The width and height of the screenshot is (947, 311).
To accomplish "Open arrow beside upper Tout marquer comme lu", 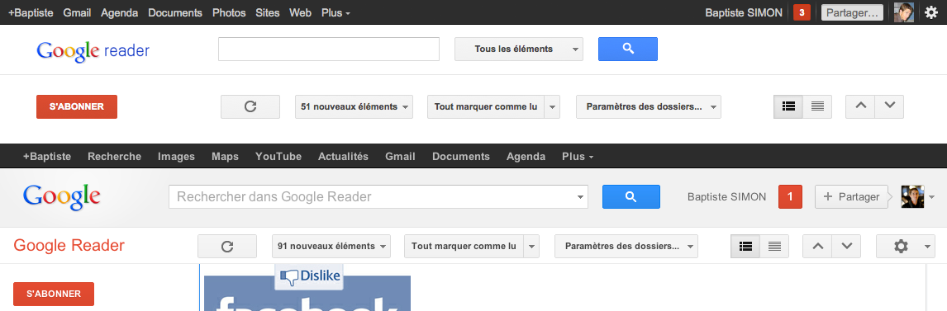I will (x=552, y=106).
